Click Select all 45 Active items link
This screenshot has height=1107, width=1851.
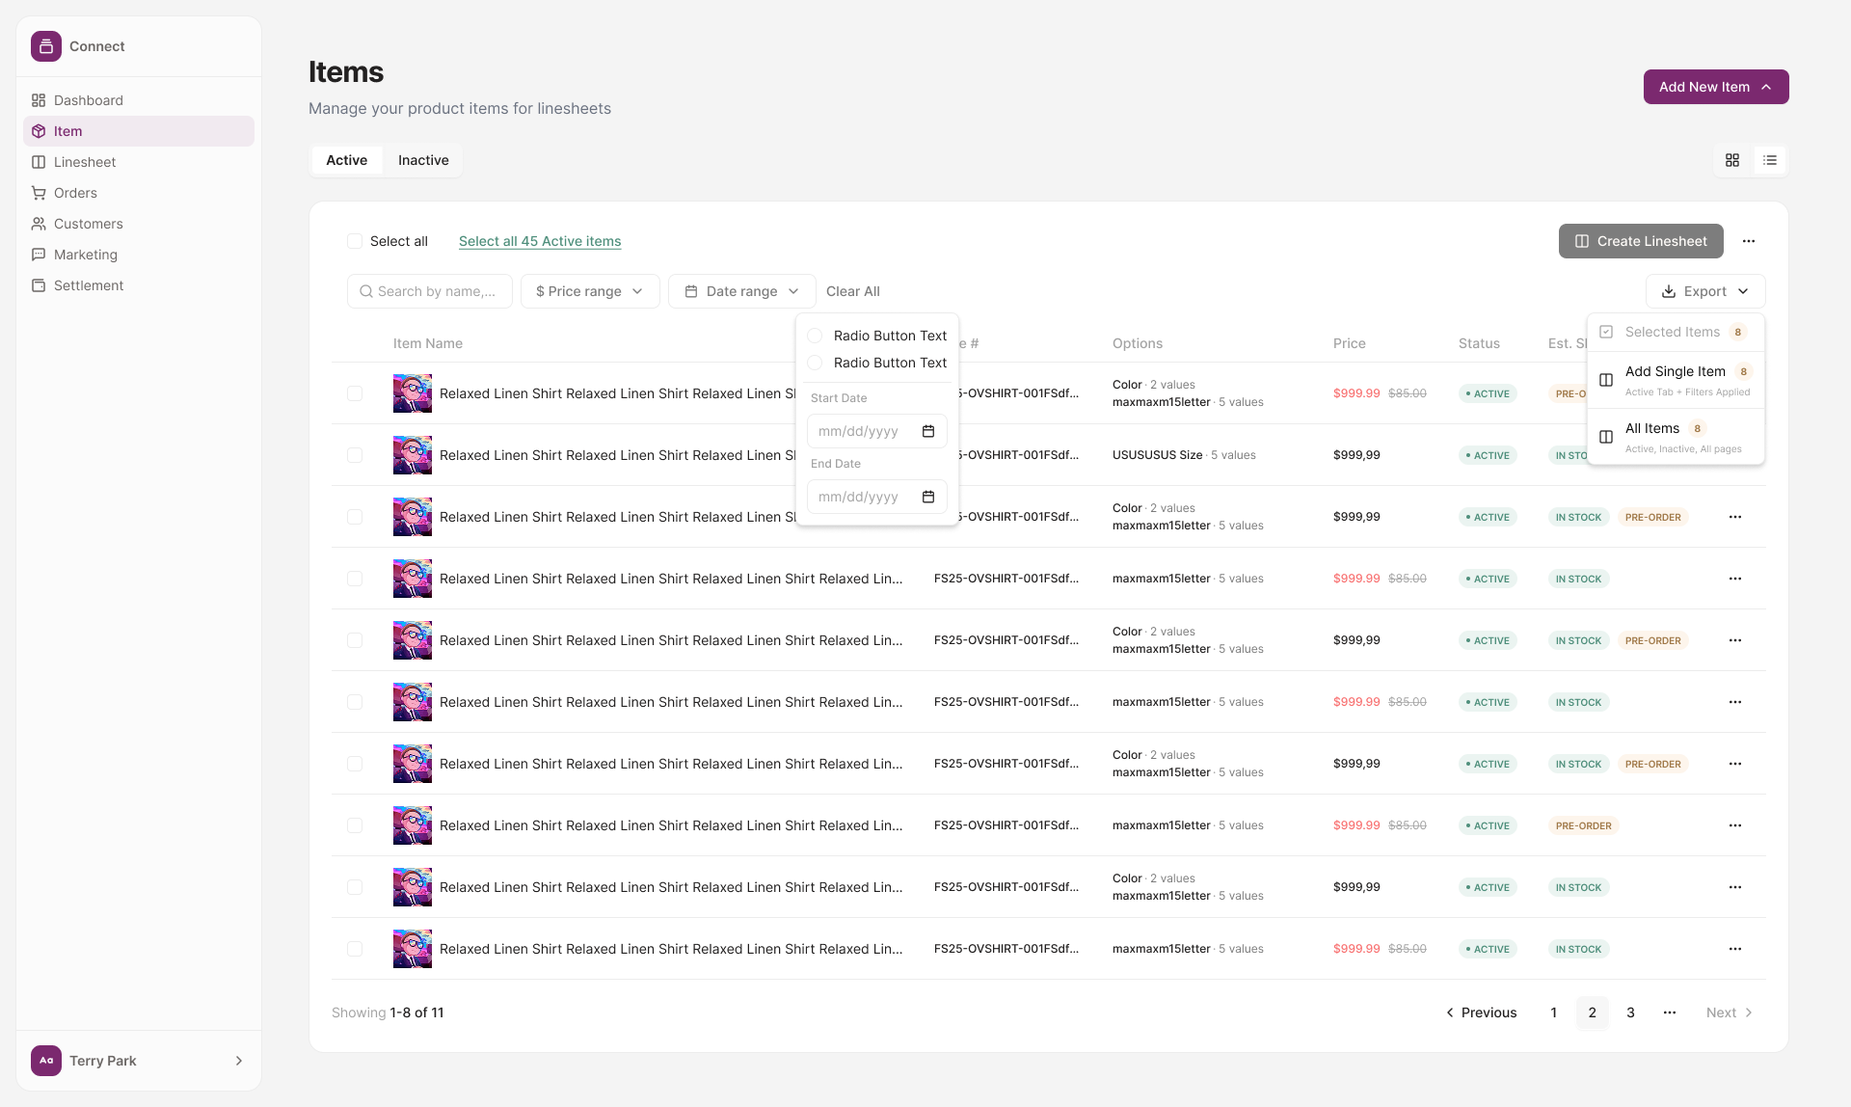pos(540,241)
